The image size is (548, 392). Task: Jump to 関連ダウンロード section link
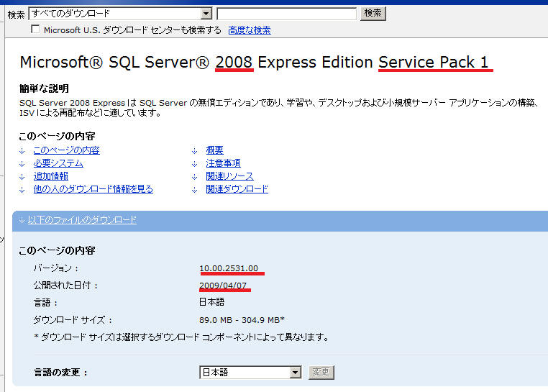[237, 189]
